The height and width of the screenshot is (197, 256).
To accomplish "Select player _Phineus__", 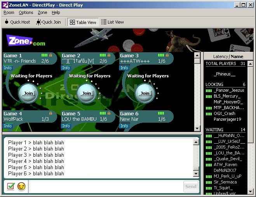I will [x=225, y=74].
